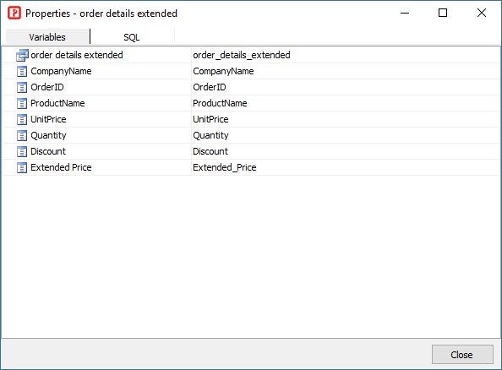The image size is (502, 370).
Task: Select the UnitPrice row label
Action: (48, 119)
